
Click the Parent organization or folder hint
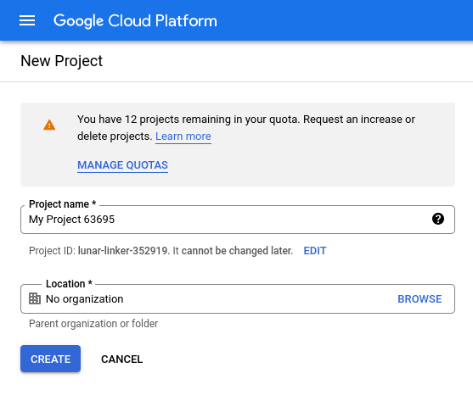point(93,324)
